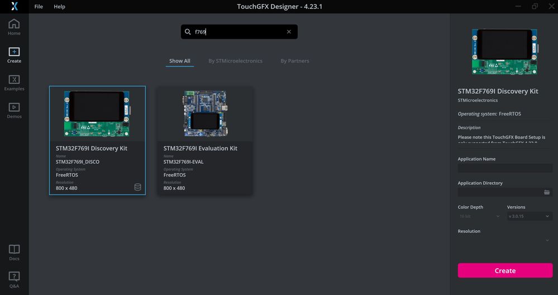
Task: Go to the Home sidebar section
Action: point(14,27)
